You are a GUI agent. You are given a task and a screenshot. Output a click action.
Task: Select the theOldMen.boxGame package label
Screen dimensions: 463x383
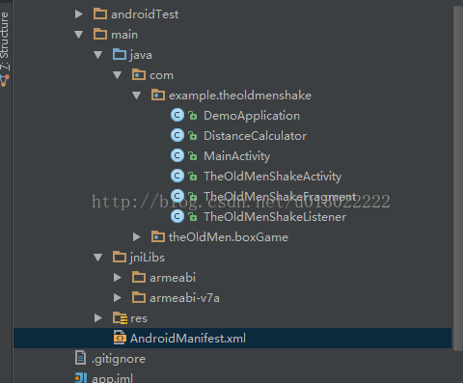pyautogui.click(x=229, y=237)
